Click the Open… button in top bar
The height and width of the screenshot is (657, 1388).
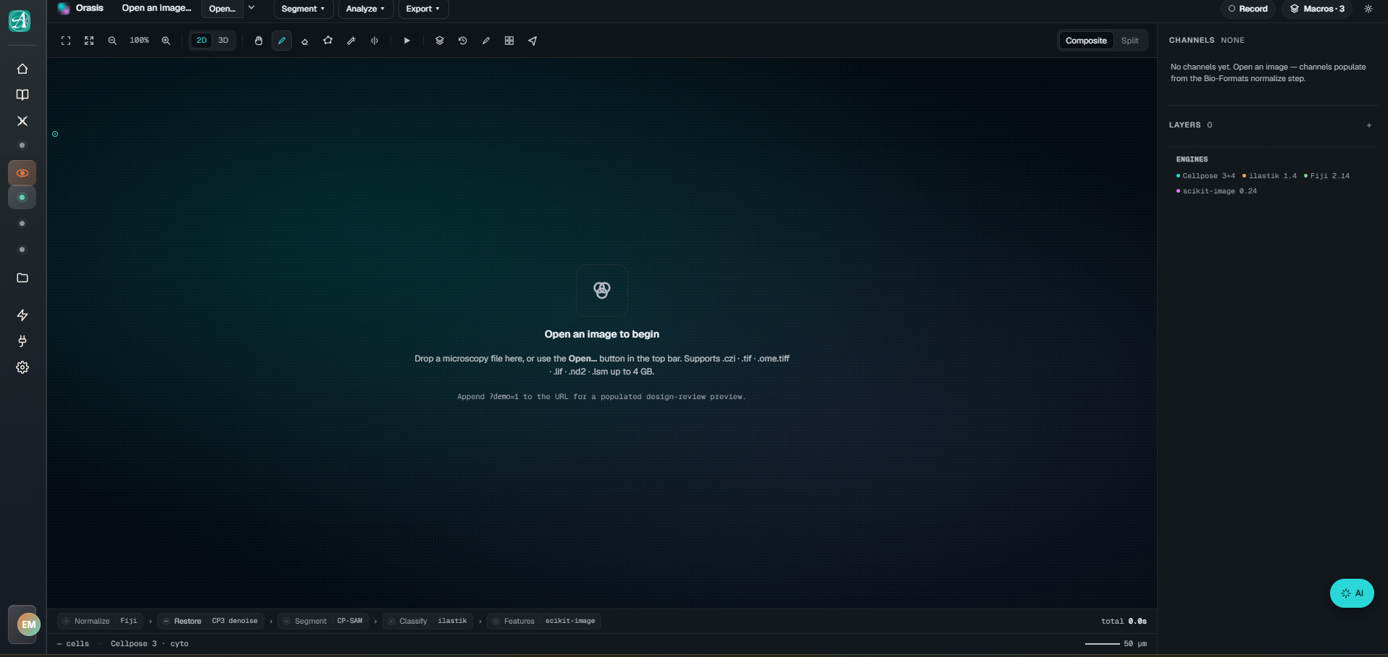point(222,9)
